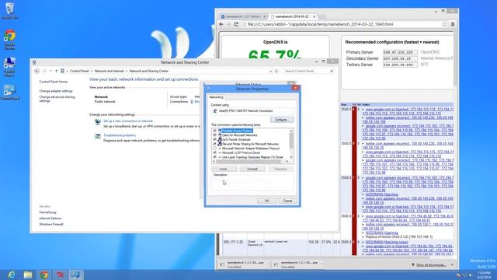Uncheck the first highlighted list item checkbox
This screenshot has height=280, width=497.
(x=214, y=131)
